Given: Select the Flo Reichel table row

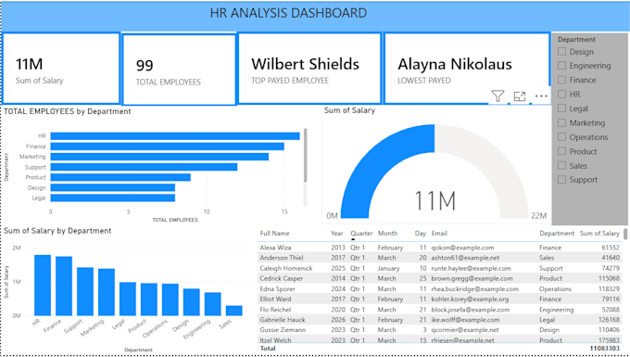Looking at the screenshot, I should point(439,310).
